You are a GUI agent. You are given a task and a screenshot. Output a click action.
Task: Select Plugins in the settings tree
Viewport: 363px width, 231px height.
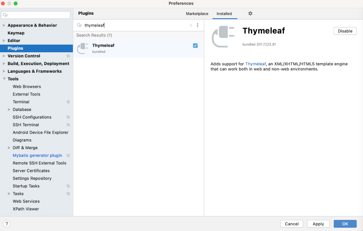point(37,48)
